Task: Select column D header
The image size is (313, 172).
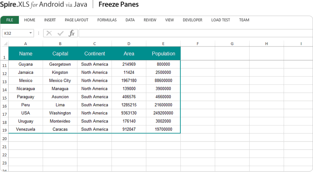Action: [x=129, y=43]
